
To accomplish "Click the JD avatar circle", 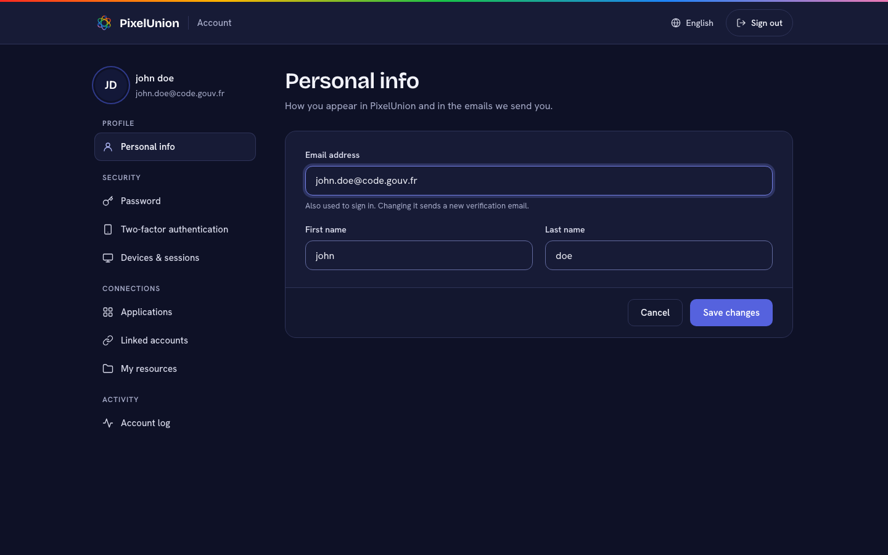I will click(x=111, y=85).
